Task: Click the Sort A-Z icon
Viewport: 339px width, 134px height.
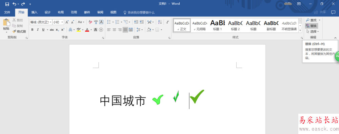Action: 160,22
